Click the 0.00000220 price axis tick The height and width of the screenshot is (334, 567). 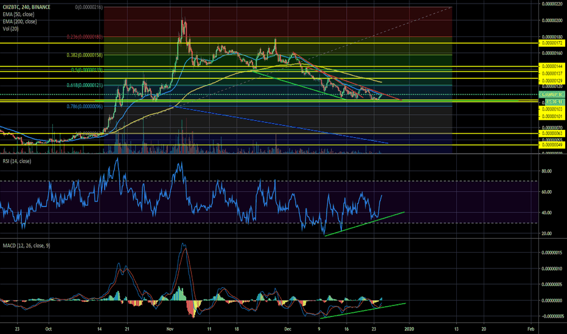(x=552, y=4)
